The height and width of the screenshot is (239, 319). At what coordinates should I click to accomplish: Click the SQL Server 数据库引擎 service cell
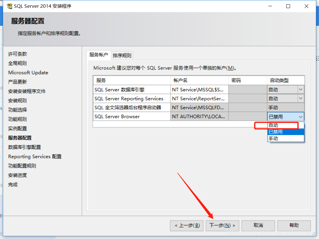(x=132, y=90)
